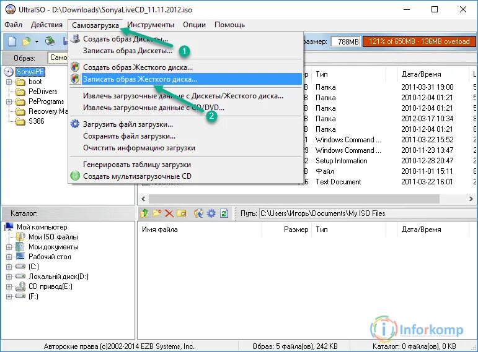Click the New image blank page icon
This screenshot has width=478, height=352.
pos(12,41)
